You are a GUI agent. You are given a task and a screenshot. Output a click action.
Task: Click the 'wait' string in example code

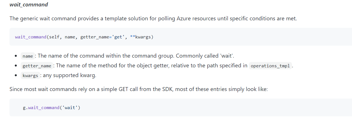pyautogui.click(x=70, y=107)
